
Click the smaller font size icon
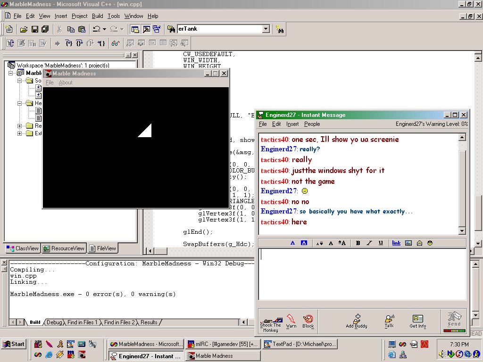coord(320,243)
